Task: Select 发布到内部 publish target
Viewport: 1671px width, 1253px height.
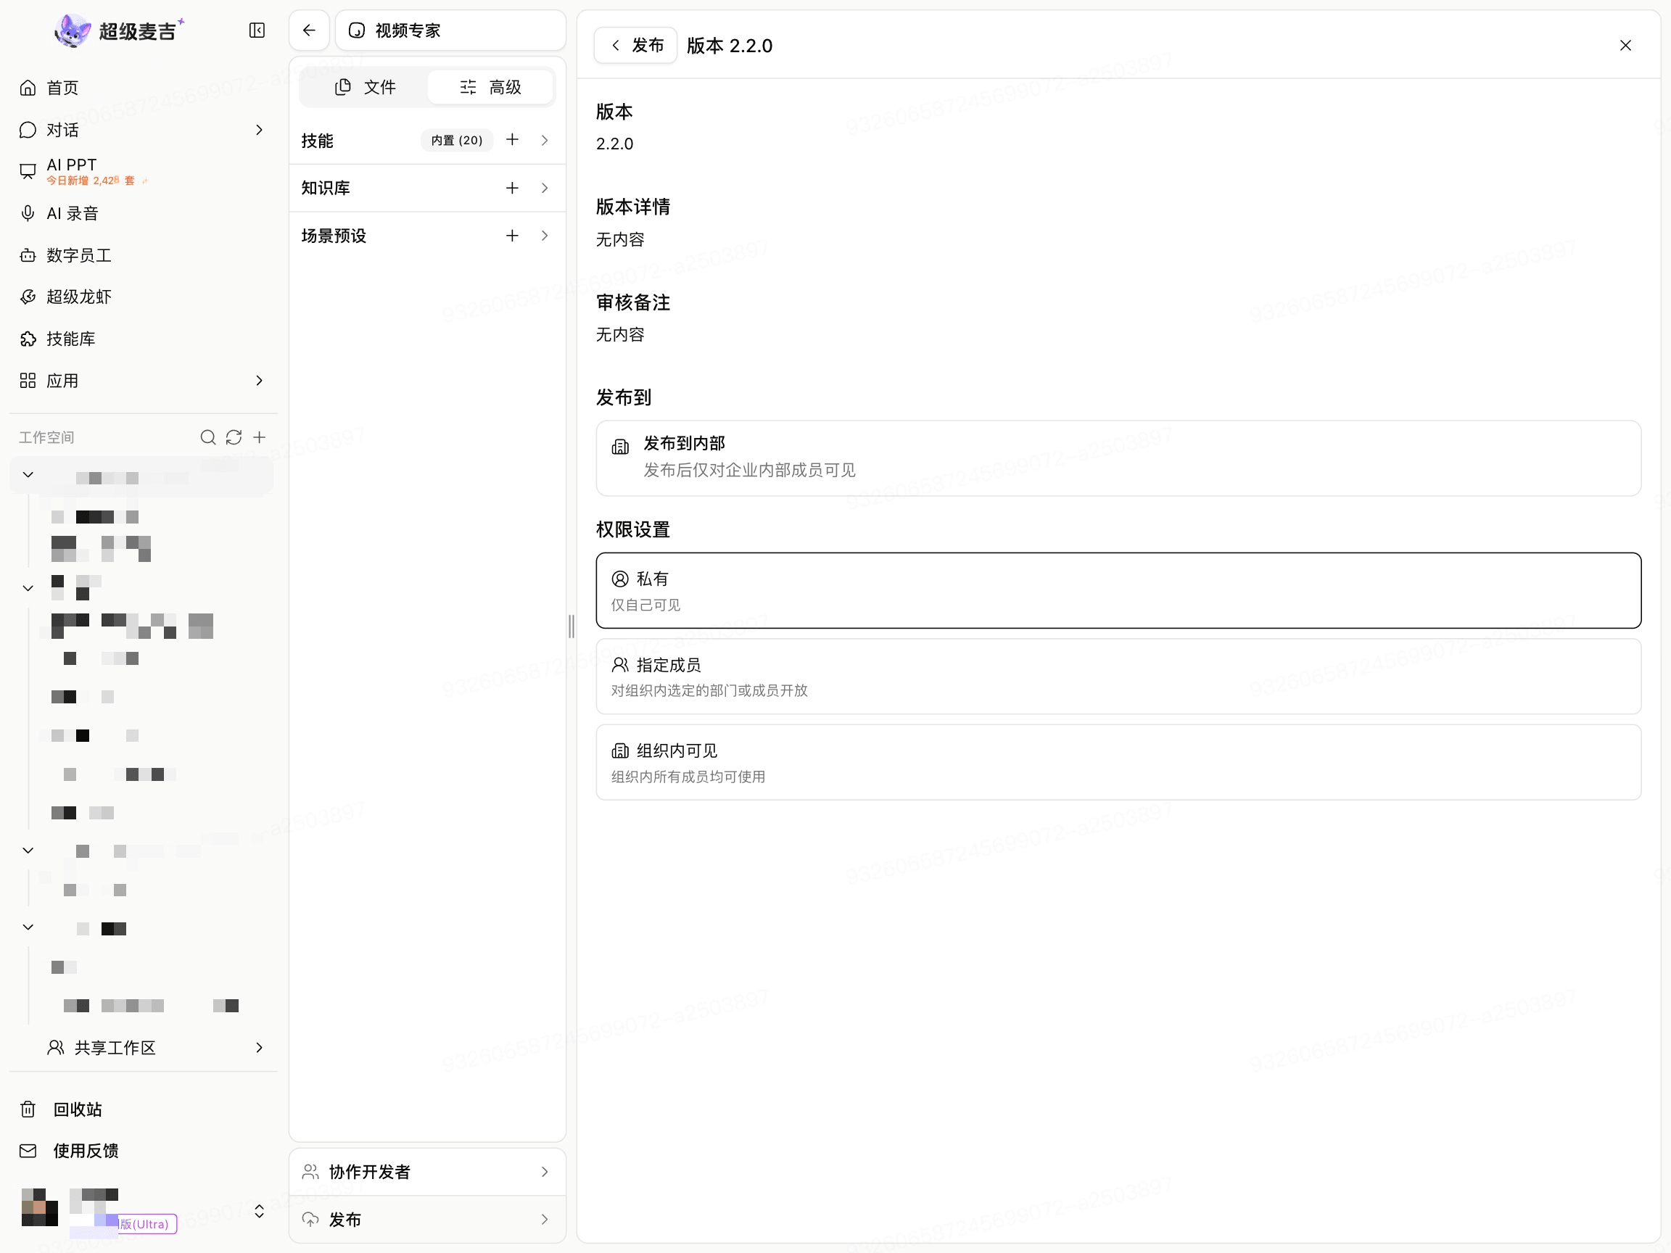Action: (1118, 458)
